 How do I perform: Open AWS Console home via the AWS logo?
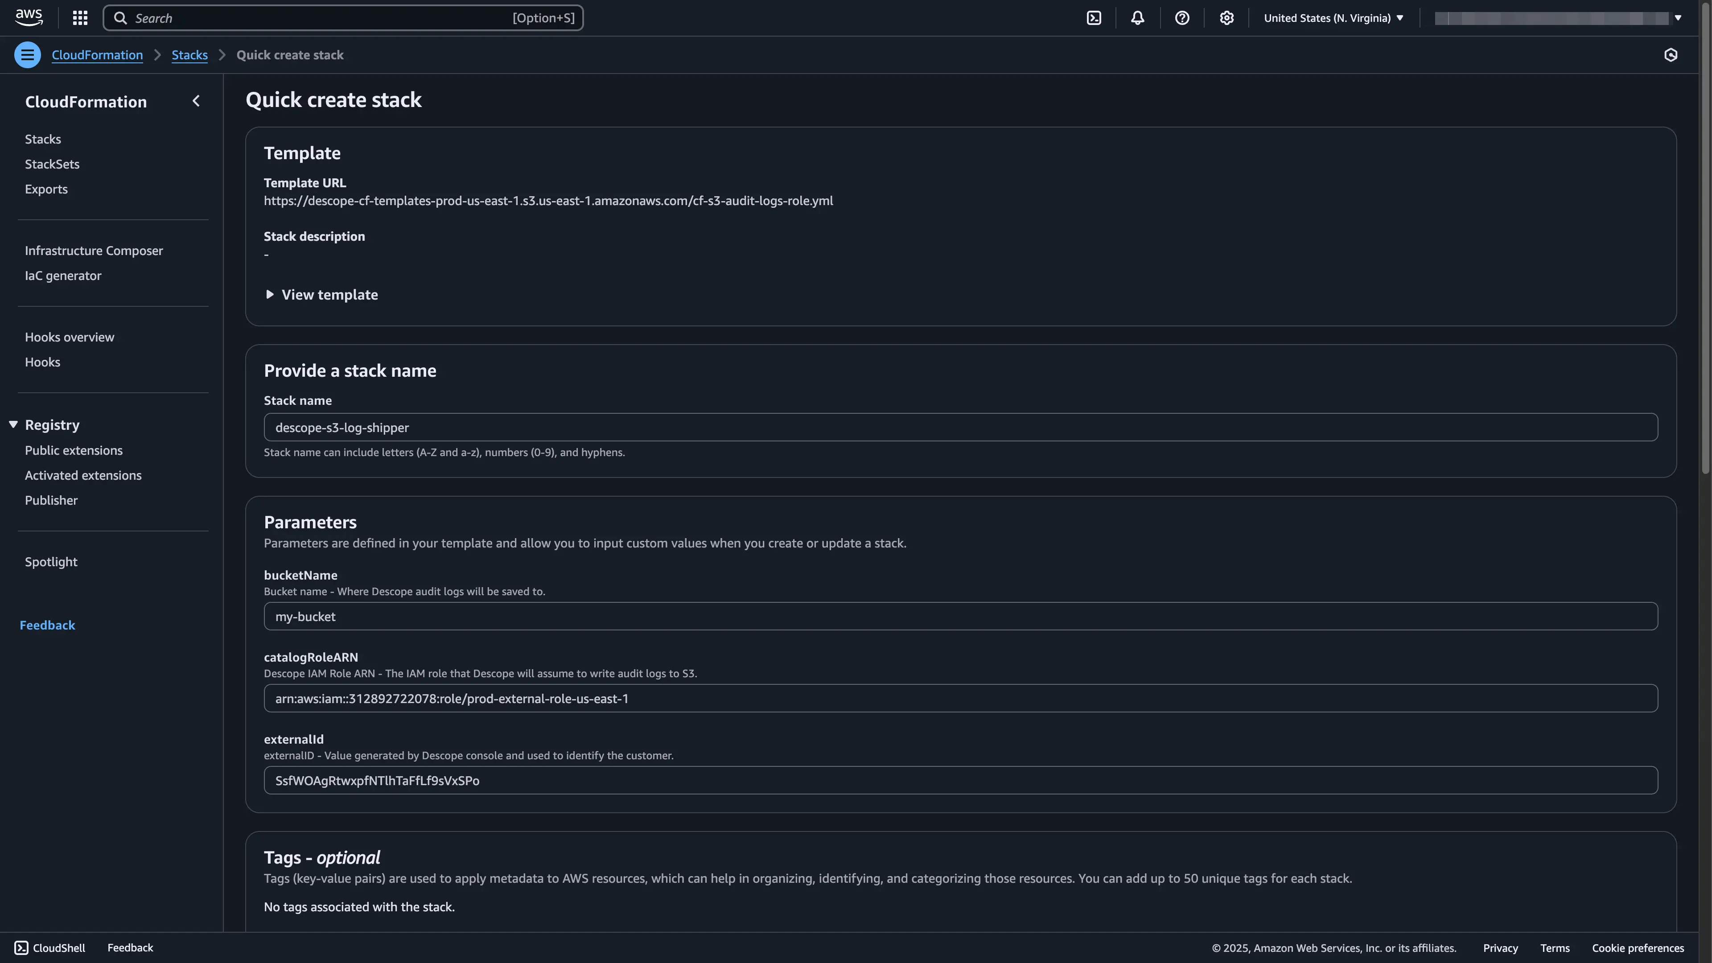click(29, 17)
